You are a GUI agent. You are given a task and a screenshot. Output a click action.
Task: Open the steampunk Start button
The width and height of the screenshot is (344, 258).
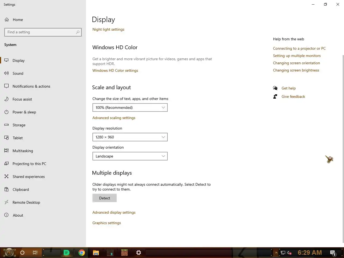pyautogui.click(x=9, y=253)
